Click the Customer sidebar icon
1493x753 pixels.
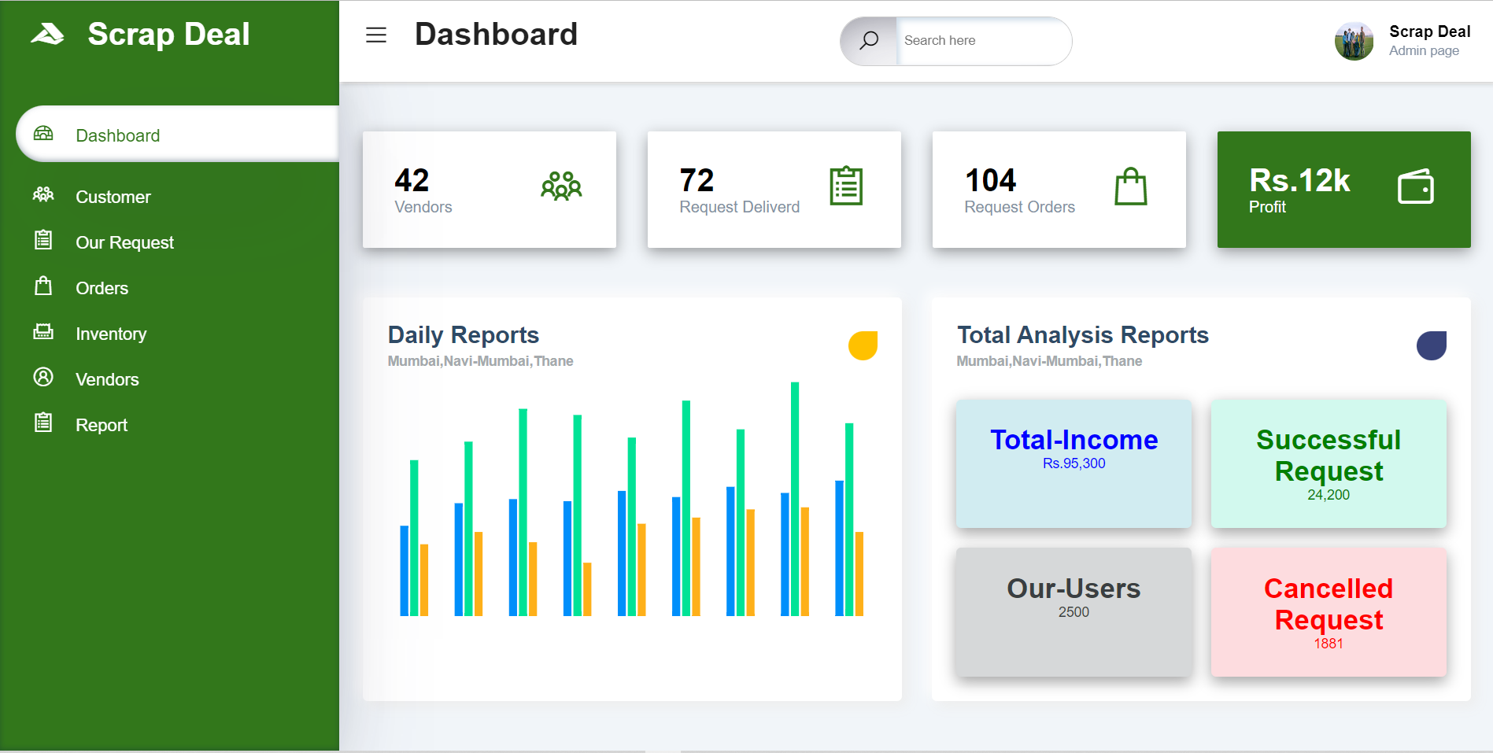coord(43,194)
